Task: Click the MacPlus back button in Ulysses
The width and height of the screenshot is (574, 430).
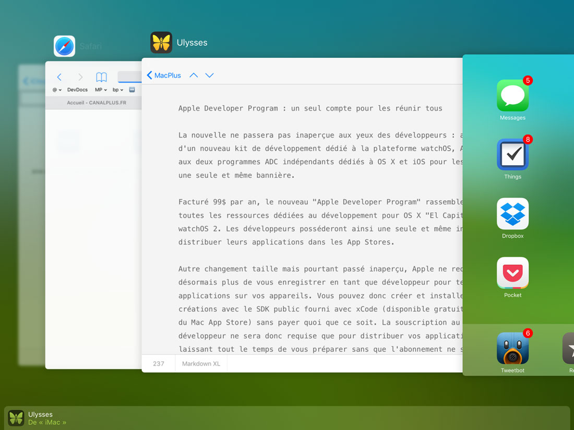Action: pos(164,76)
